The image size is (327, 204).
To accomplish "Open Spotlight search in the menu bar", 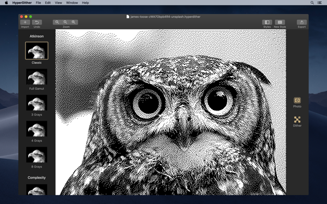I will coord(312,3).
